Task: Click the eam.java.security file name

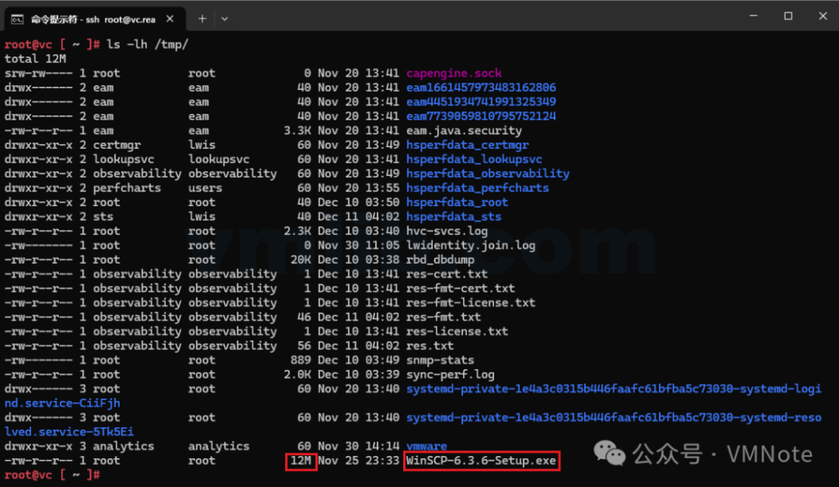Action: pyautogui.click(x=464, y=131)
